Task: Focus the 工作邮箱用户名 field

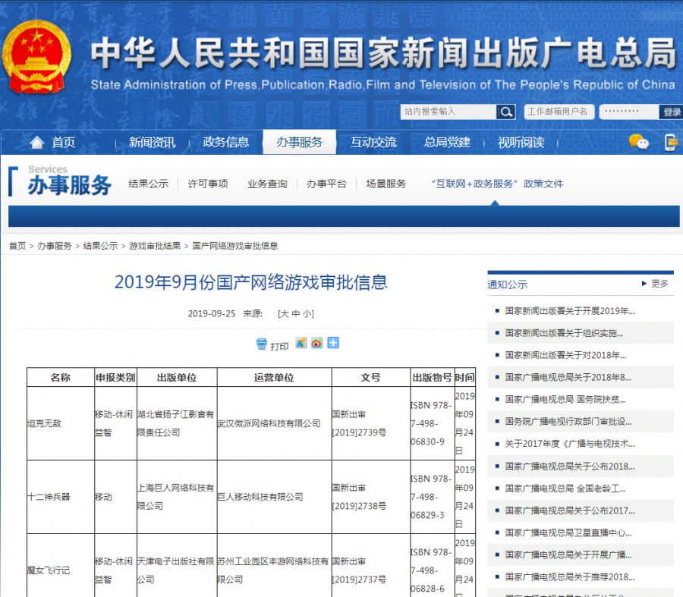Action: click(x=559, y=112)
